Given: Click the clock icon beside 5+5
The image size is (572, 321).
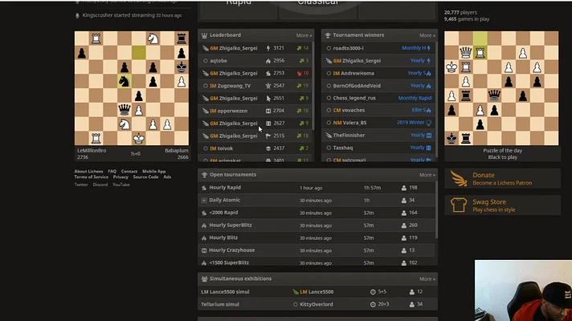Looking at the screenshot, I should click(373, 292).
